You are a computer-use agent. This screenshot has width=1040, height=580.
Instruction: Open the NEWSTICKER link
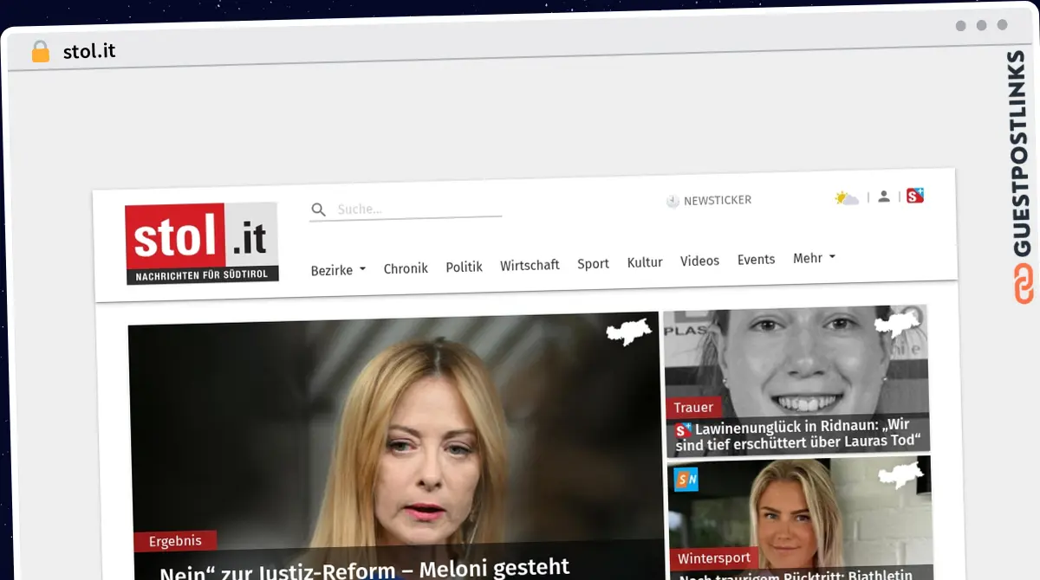717,200
